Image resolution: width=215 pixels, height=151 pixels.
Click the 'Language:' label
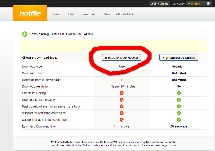click(x=179, y=4)
